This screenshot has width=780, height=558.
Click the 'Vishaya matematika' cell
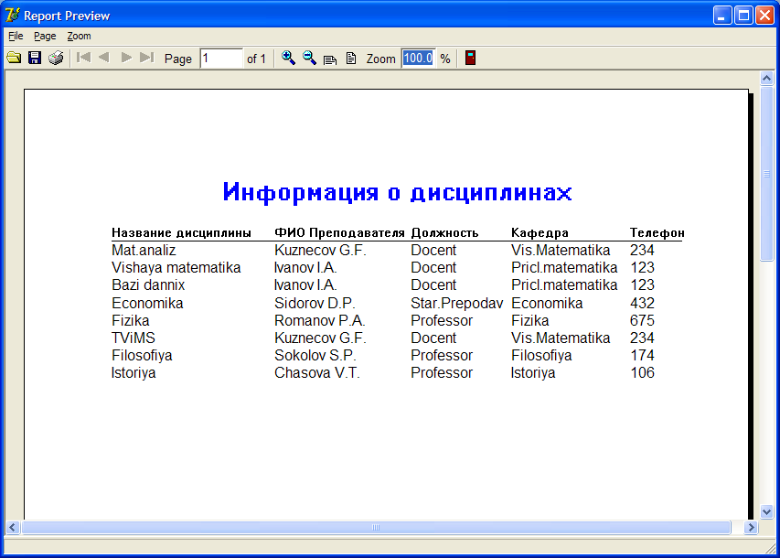(176, 267)
